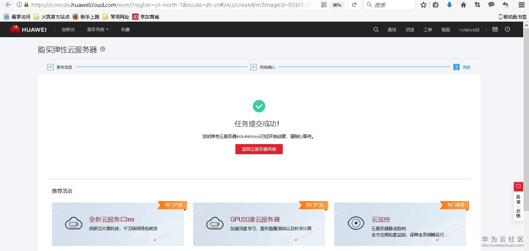Open the messages envelope icon top right

click(x=495, y=29)
